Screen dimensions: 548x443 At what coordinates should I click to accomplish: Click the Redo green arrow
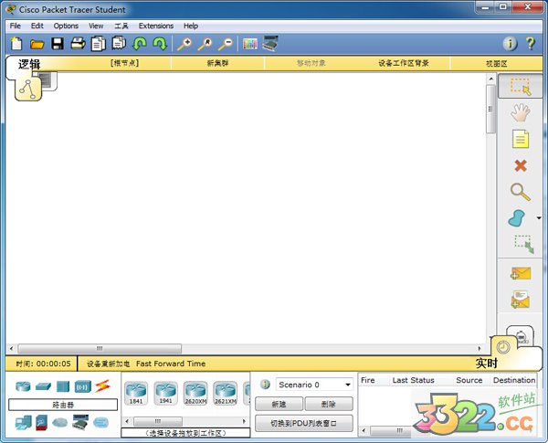click(160, 44)
